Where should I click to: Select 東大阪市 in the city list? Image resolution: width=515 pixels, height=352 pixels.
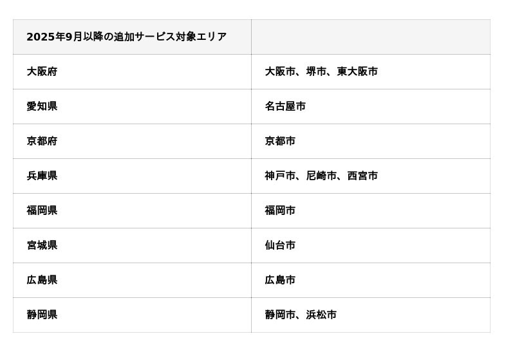coord(357,71)
